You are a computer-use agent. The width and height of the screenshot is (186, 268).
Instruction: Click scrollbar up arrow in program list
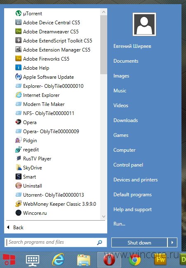click(x=104, y=12)
